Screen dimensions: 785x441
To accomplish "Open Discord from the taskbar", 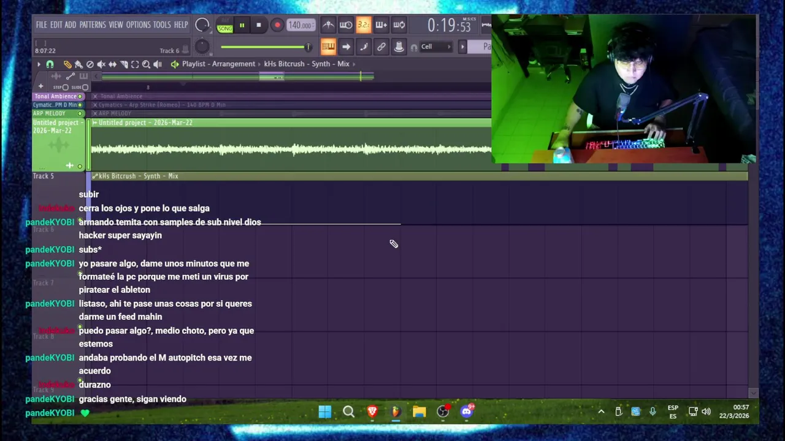I will click(467, 411).
